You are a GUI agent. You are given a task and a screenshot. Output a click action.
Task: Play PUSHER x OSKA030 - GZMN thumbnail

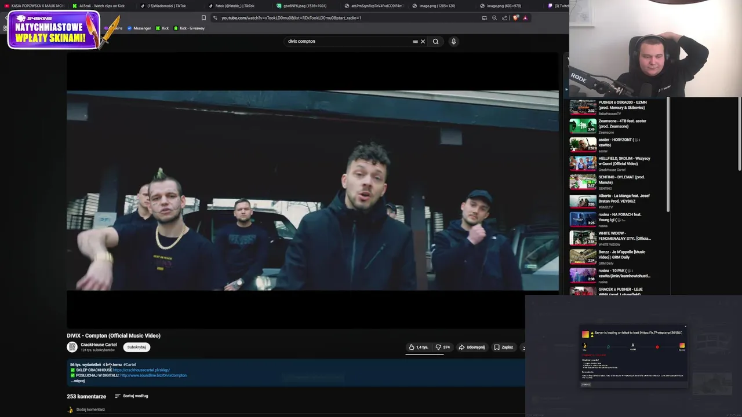583,107
